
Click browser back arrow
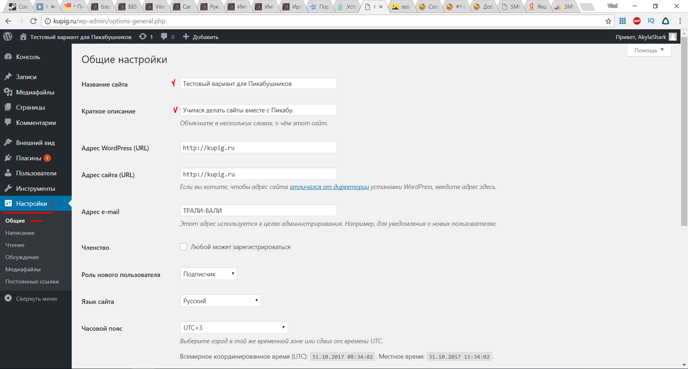pyautogui.click(x=8, y=21)
